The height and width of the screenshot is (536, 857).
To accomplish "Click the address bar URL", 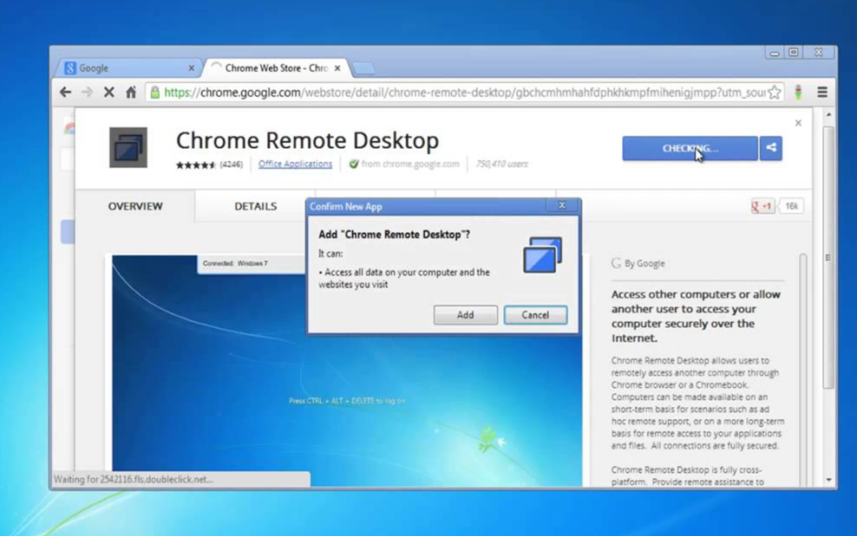I will tap(465, 93).
